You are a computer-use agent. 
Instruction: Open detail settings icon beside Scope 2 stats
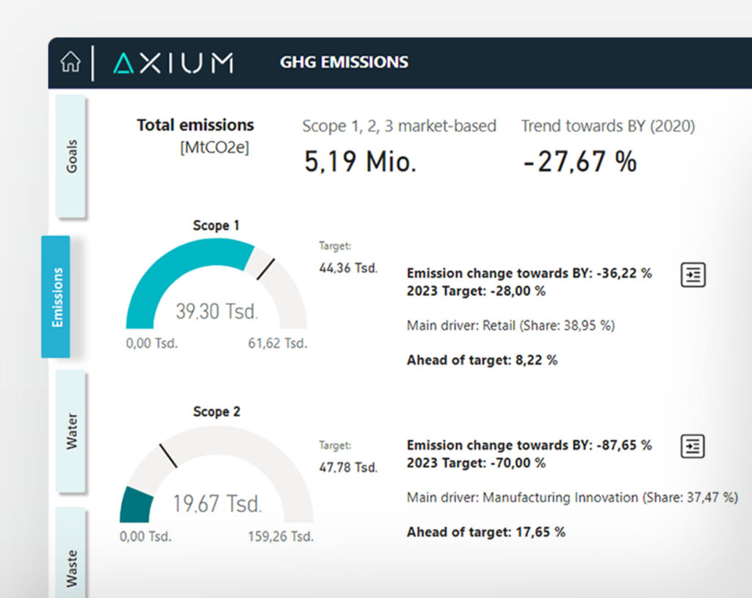pos(691,446)
